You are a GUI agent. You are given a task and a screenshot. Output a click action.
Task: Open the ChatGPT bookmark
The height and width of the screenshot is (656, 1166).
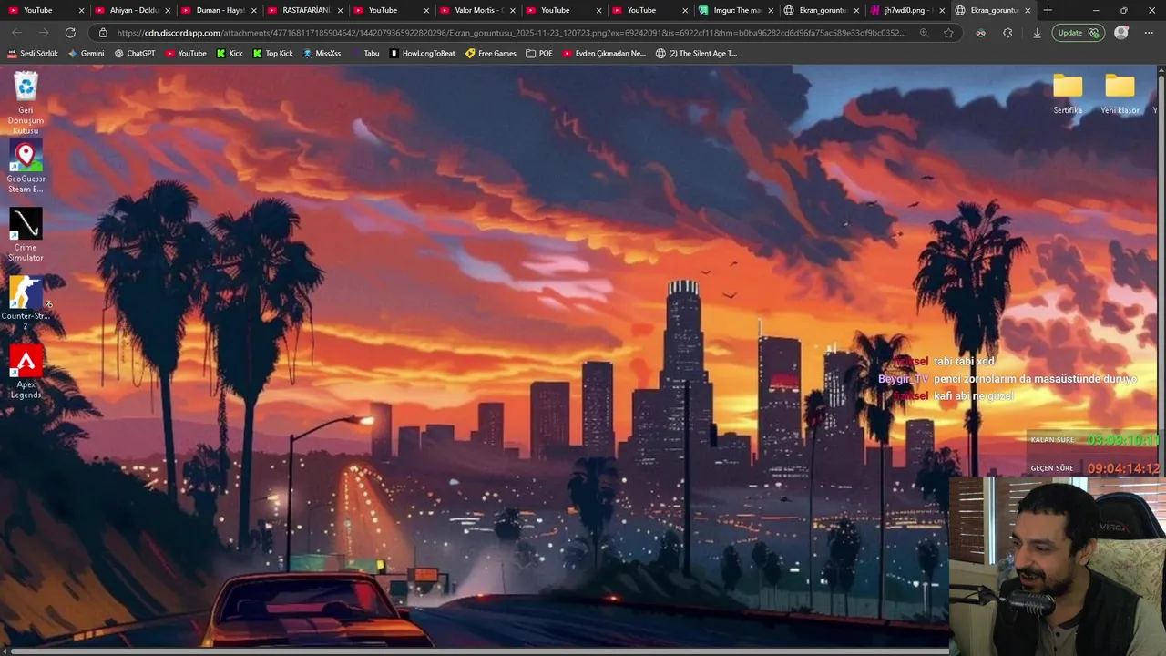(x=135, y=53)
